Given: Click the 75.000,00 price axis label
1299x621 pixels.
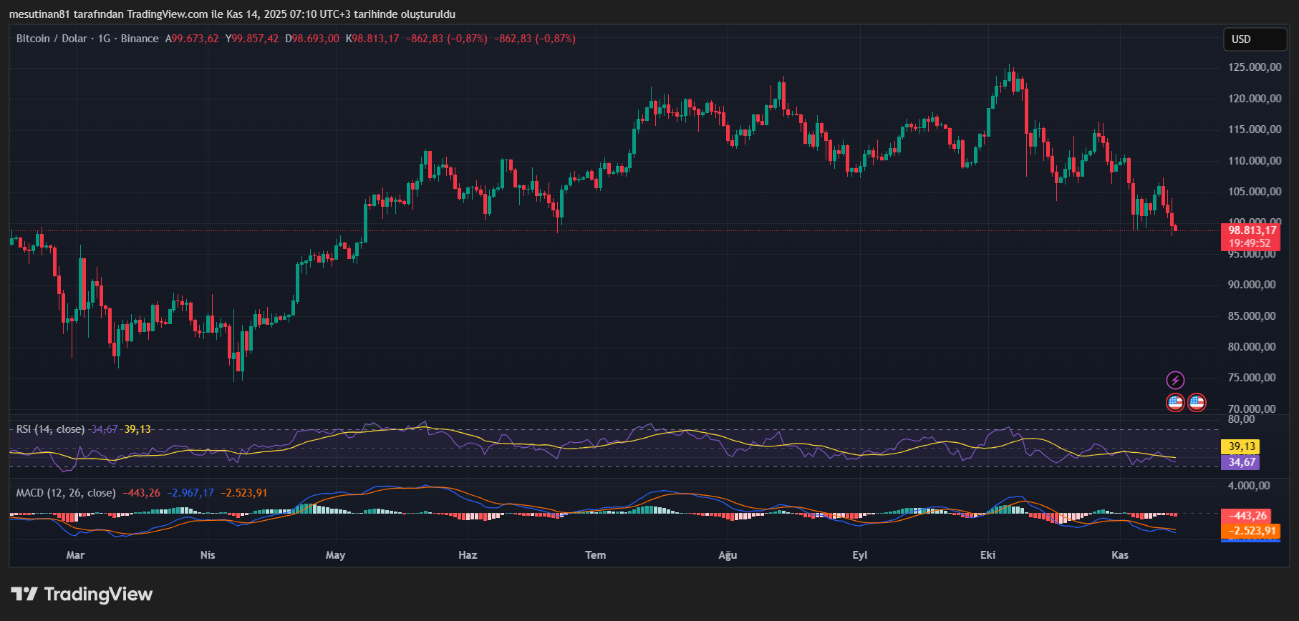Looking at the screenshot, I should pos(1252,378).
